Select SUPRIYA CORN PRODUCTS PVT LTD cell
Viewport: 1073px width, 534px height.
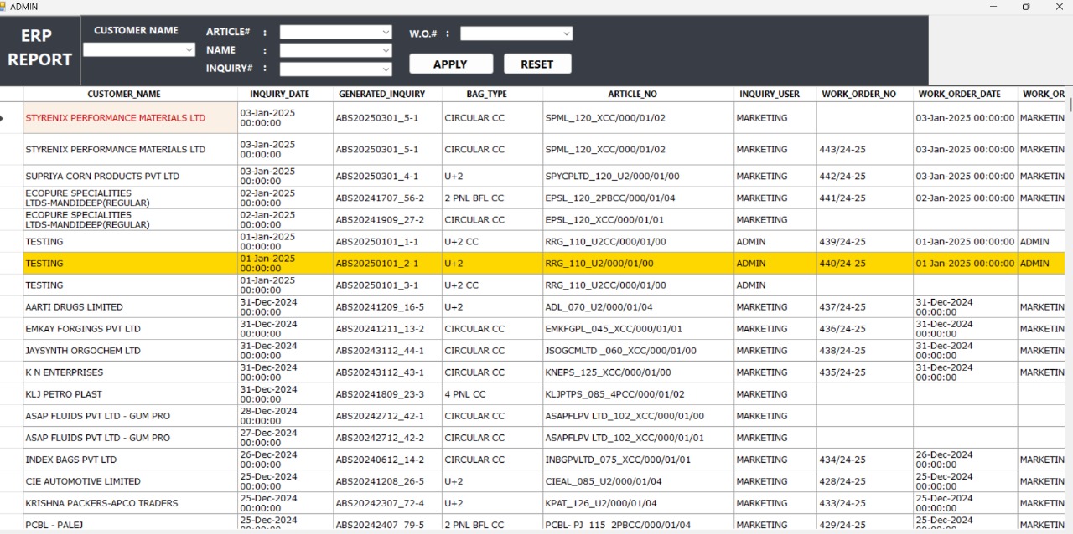click(x=130, y=177)
